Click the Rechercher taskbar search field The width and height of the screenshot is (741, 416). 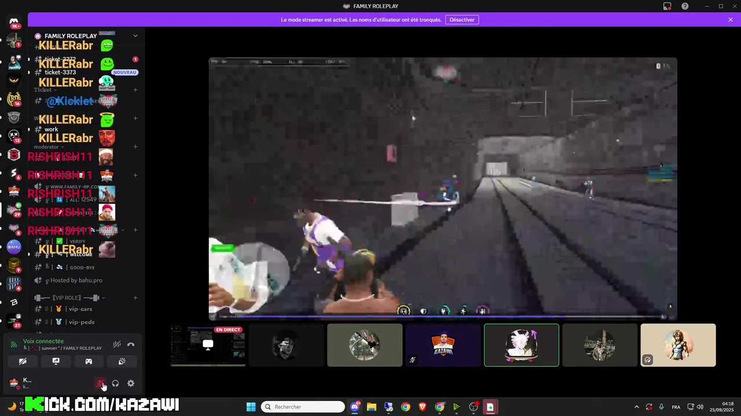click(x=303, y=407)
